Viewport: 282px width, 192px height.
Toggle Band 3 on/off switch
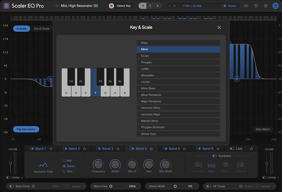pyautogui.click(x=98, y=149)
